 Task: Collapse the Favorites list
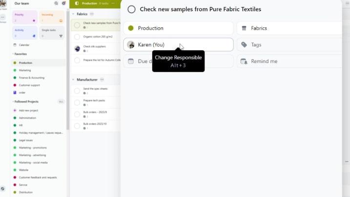click(13, 54)
